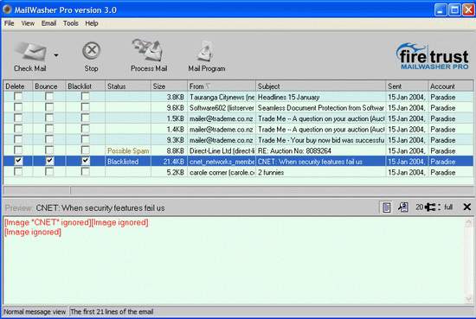Tick Blacklist for Software602 email
This screenshot has height=319, width=476.
pyautogui.click(x=86, y=107)
